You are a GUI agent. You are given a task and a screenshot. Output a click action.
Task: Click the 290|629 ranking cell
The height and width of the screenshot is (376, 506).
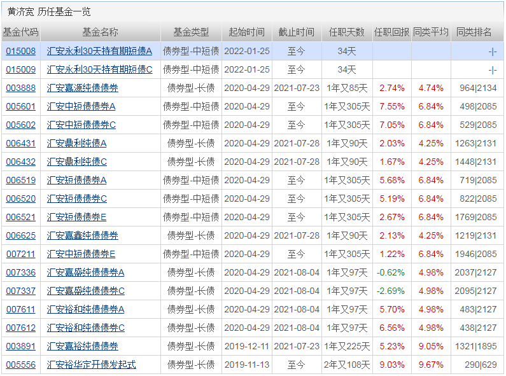coord(478,365)
